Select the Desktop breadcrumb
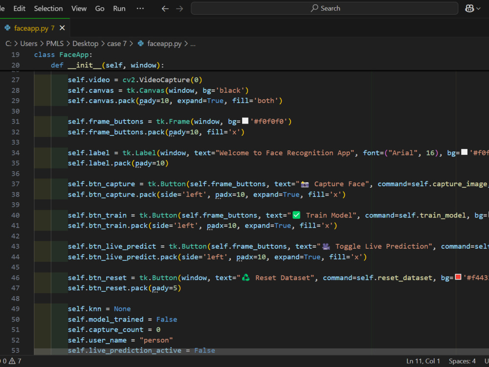The image size is (489, 367). [x=86, y=43]
